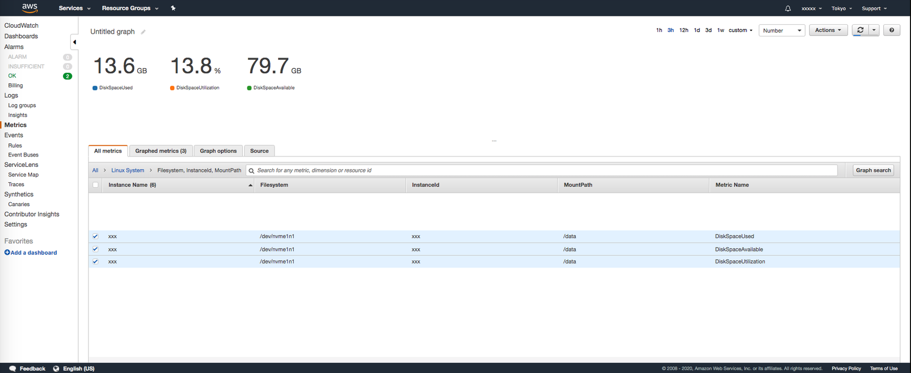Open Canaries in the sidebar
Viewport: 911px width, 373px height.
[19, 204]
